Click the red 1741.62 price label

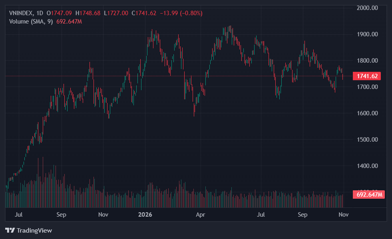pyautogui.click(x=367, y=76)
